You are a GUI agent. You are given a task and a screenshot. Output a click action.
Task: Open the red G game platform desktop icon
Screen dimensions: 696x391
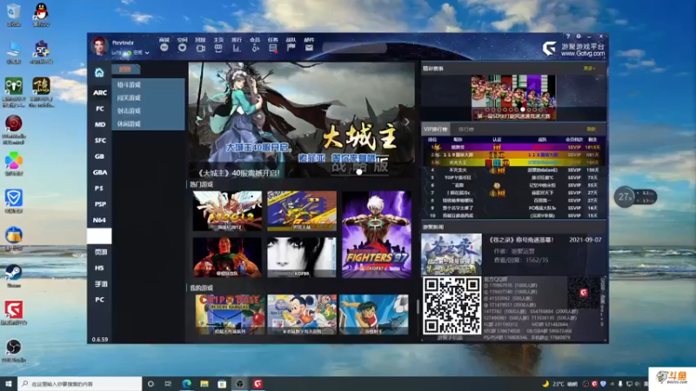tap(14, 313)
